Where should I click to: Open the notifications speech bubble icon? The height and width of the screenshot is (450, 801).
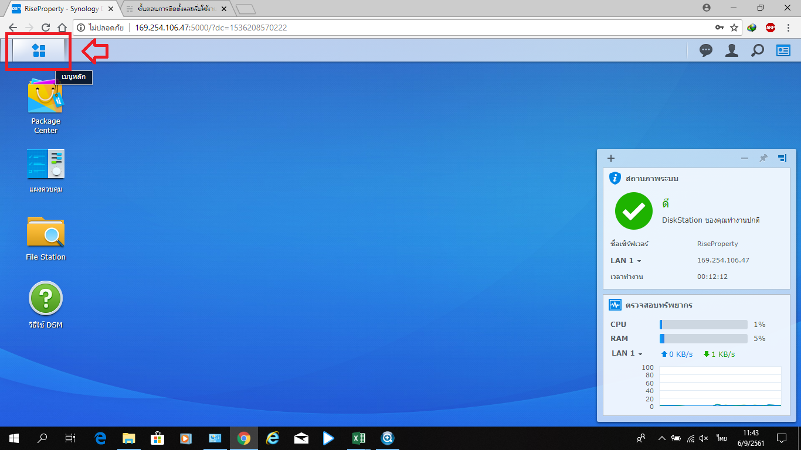705,50
